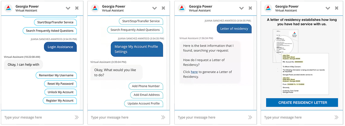Collapse the chat window showing Letter of residency

pos(241,8)
